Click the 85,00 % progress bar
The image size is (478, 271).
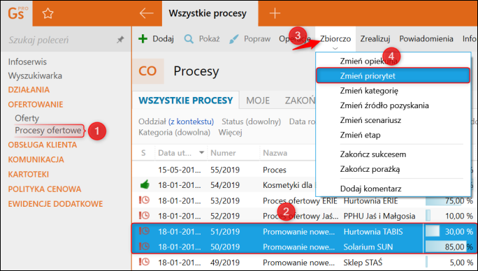click(449, 247)
